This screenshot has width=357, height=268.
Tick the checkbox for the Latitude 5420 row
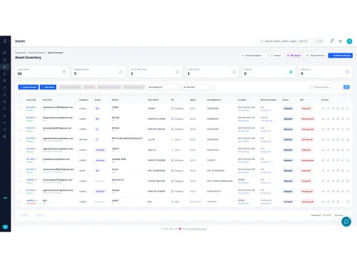(19, 160)
